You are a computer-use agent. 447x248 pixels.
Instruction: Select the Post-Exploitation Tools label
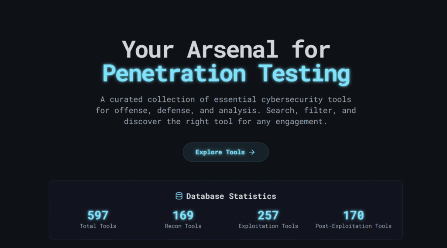[x=354, y=226]
